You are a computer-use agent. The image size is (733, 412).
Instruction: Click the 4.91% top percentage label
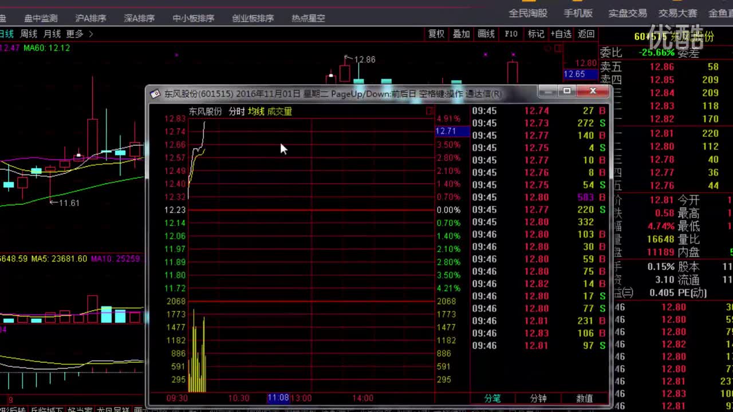tap(448, 118)
